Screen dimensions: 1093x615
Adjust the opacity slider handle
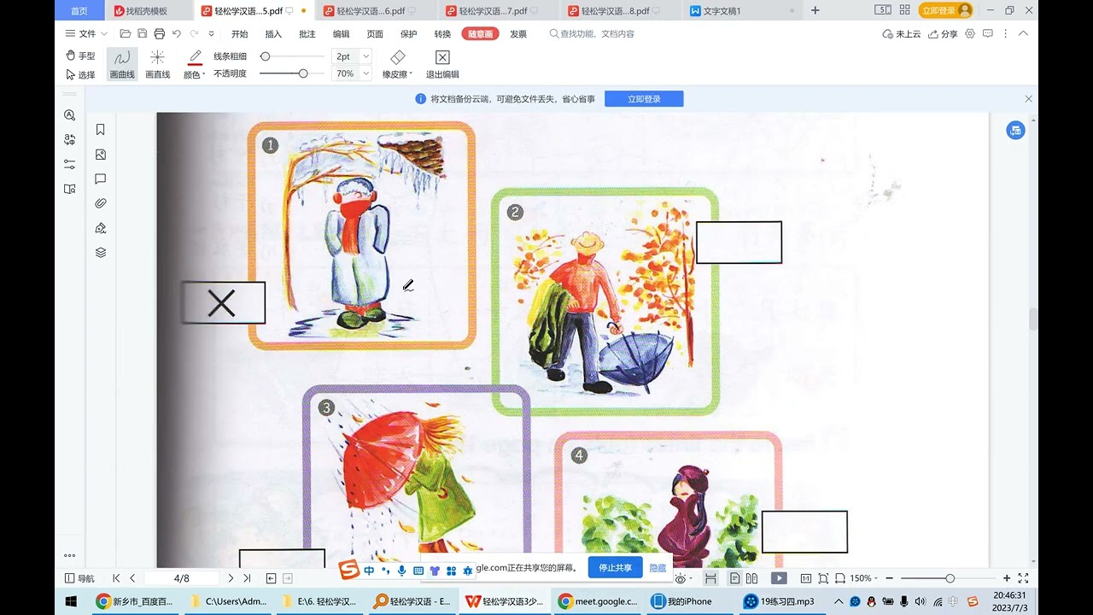pyautogui.click(x=303, y=73)
